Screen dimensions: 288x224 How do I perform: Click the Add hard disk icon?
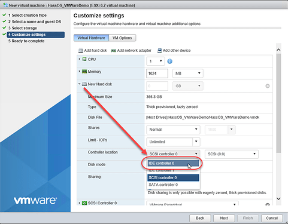(x=81, y=51)
